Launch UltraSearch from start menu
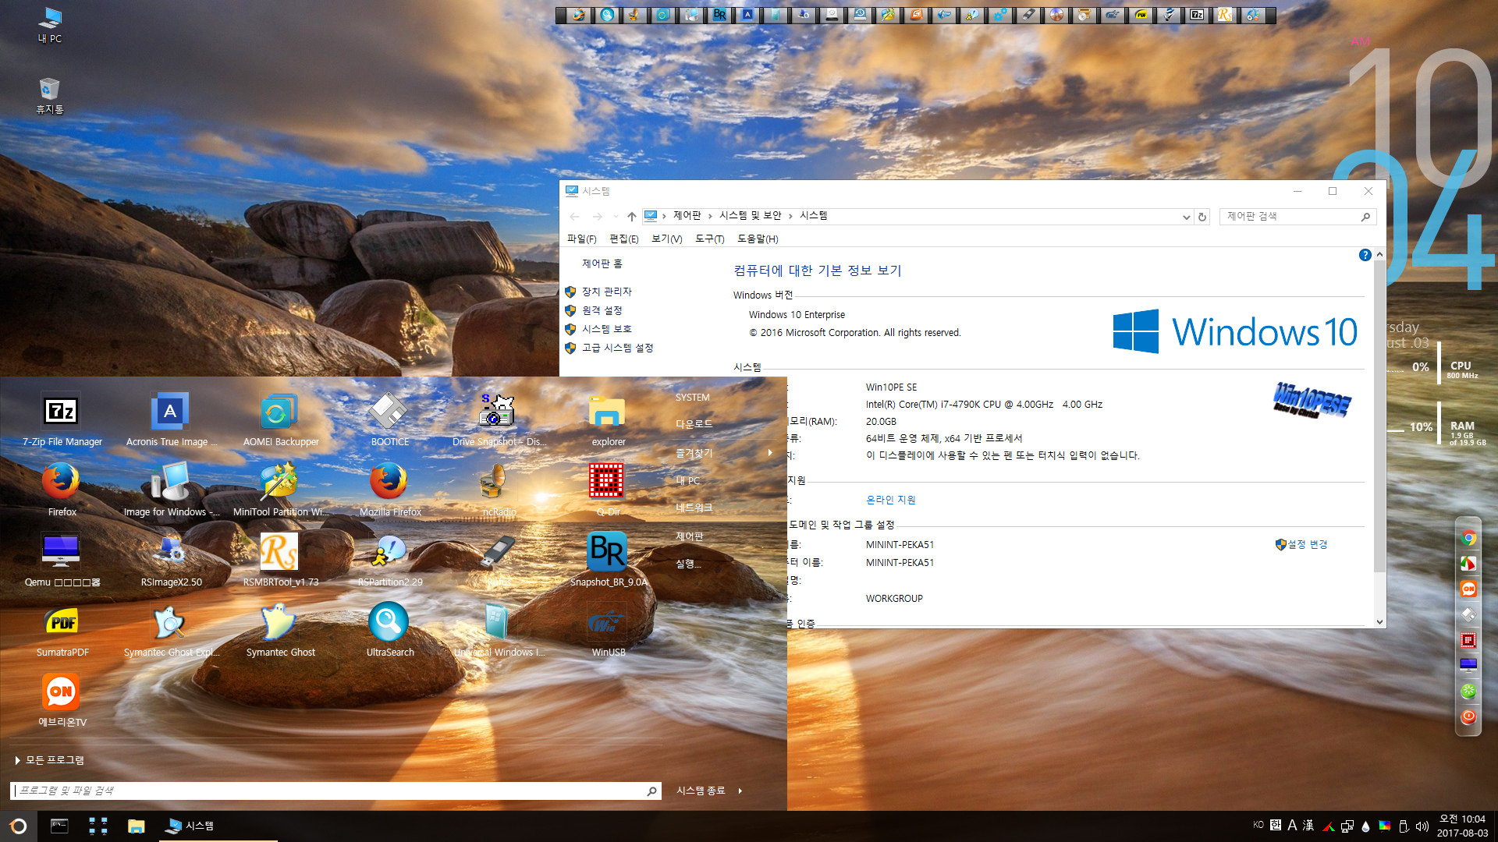This screenshot has height=842, width=1498. pos(389,631)
